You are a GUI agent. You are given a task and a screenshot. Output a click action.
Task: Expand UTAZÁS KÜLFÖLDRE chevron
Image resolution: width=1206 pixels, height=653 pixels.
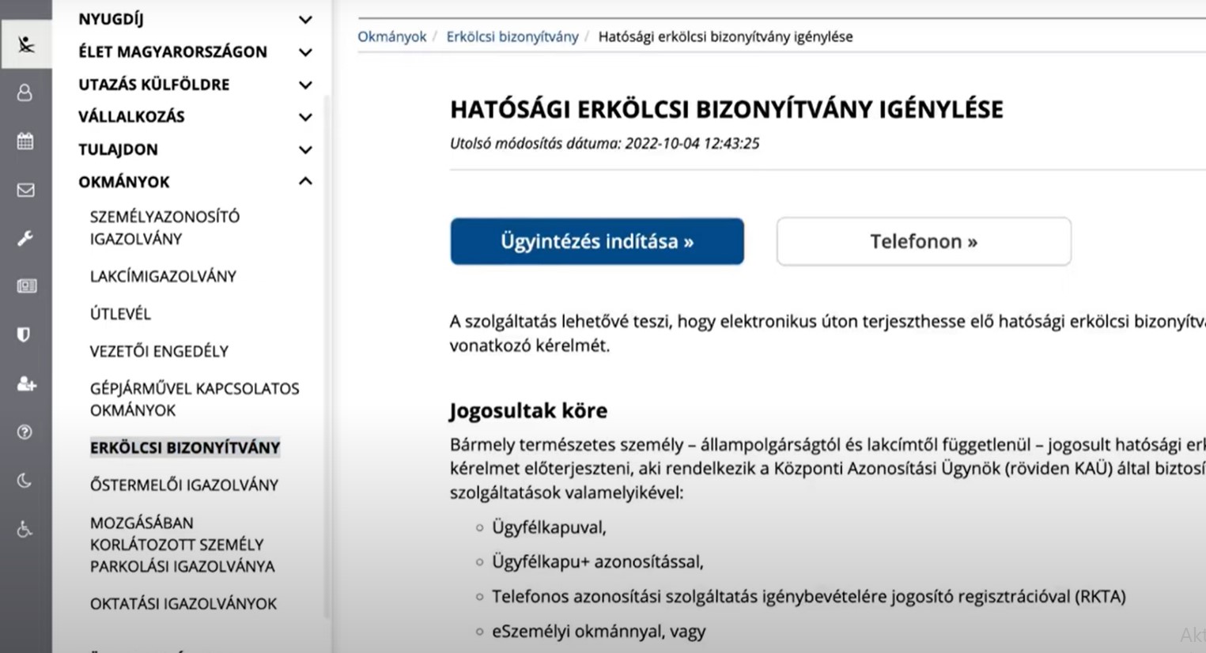coord(305,85)
